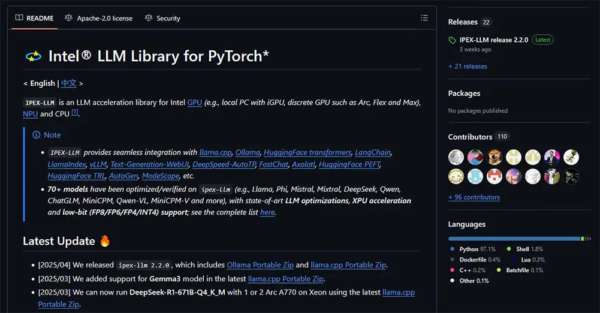Follow the GPU link in the description
Image resolution: width=600 pixels, height=313 pixels.
click(194, 102)
